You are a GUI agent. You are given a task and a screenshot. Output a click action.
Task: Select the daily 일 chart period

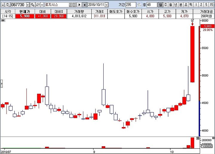tap(160, 5)
